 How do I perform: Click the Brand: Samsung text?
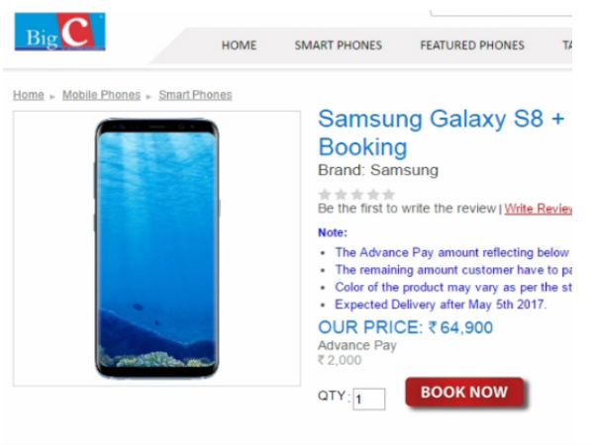[x=377, y=170]
